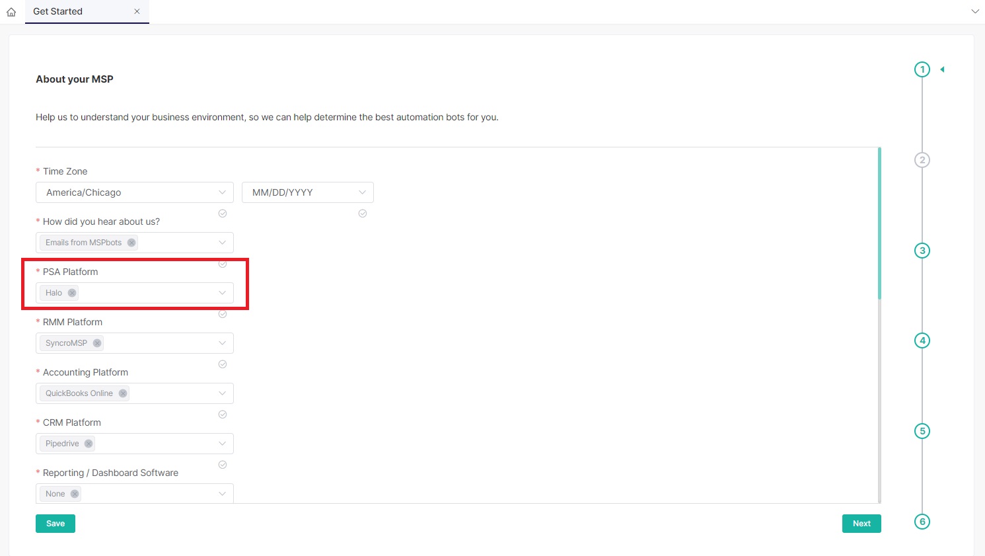Select step 1 in the progress tracker
This screenshot has height=556, width=985.
tap(922, 69)
